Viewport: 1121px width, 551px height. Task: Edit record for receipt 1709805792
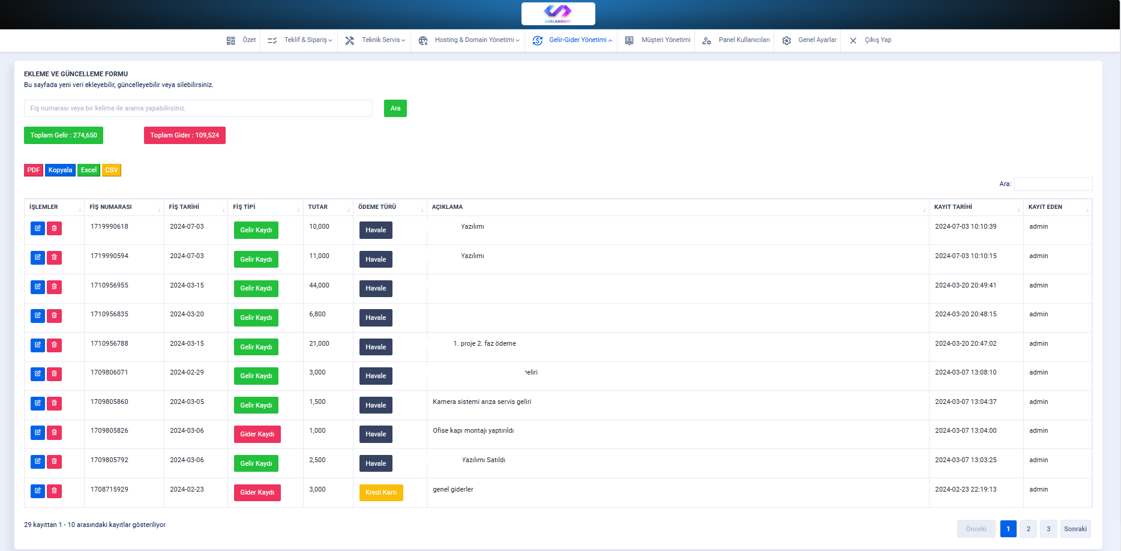coord(38,462)
